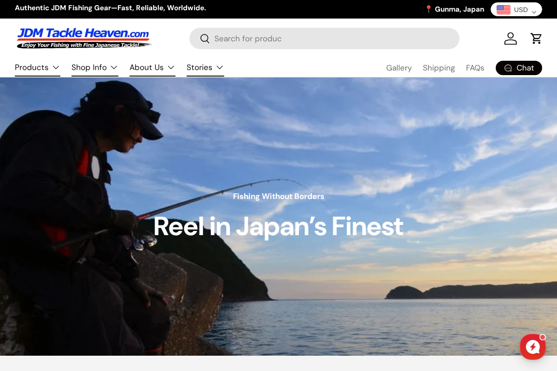Open the shopping cart icon
The height and width of the screenshot is (371, 557).
tap(536, 38)
